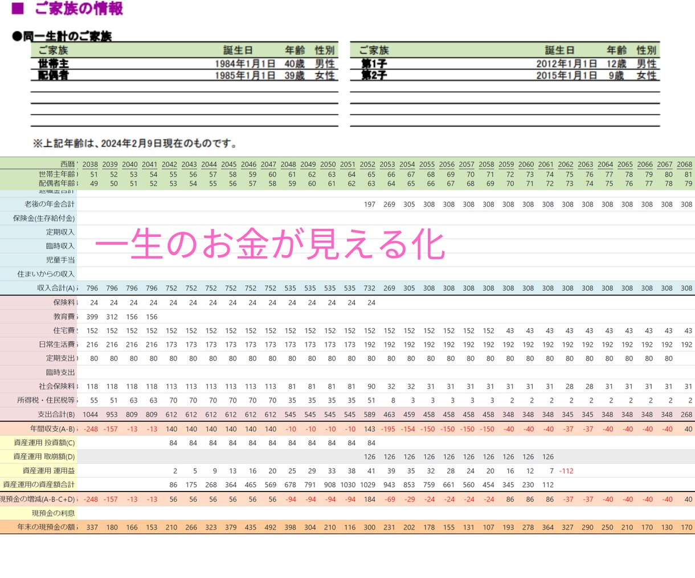695x578 pixels.
Task: Click the year 2038 column header
Action: tap(90, 164)
